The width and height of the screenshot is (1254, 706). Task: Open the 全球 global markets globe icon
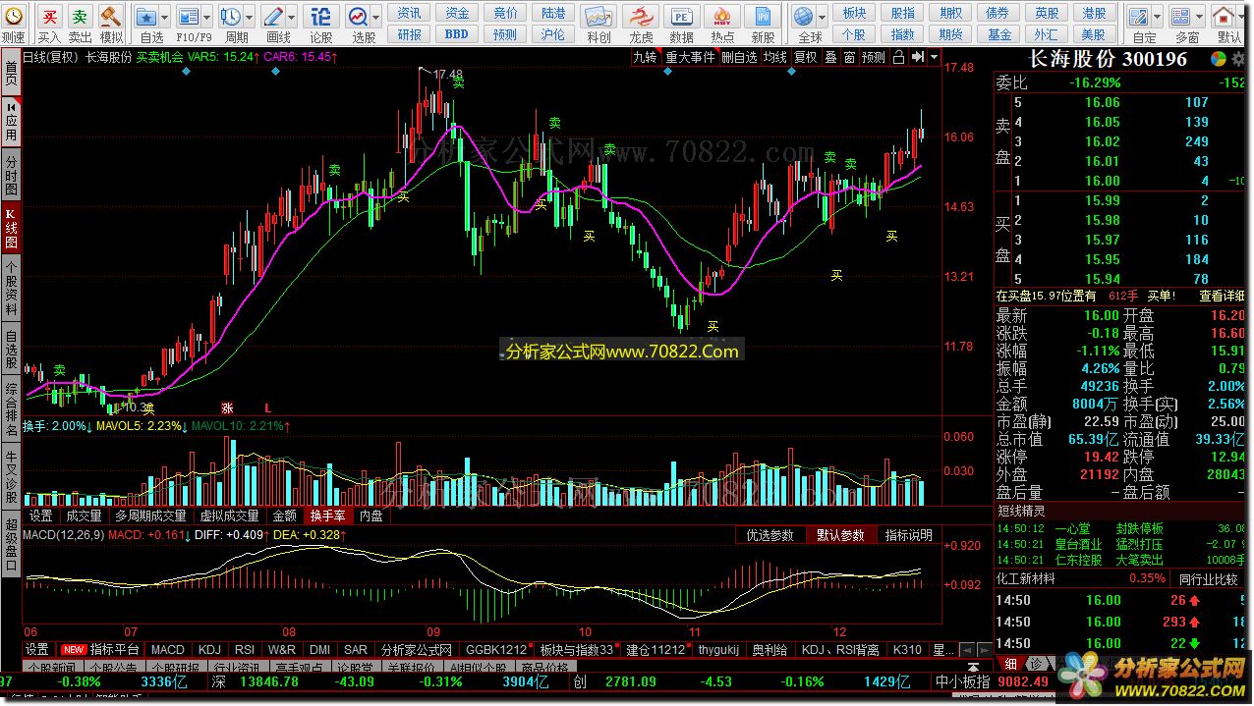805,17
